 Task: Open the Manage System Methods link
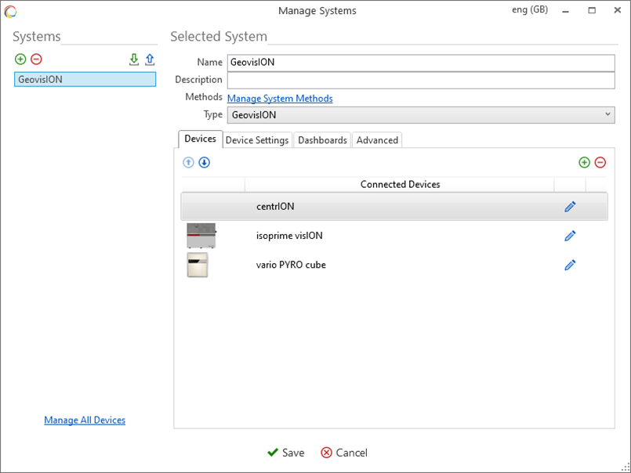(x=280, y=99)
